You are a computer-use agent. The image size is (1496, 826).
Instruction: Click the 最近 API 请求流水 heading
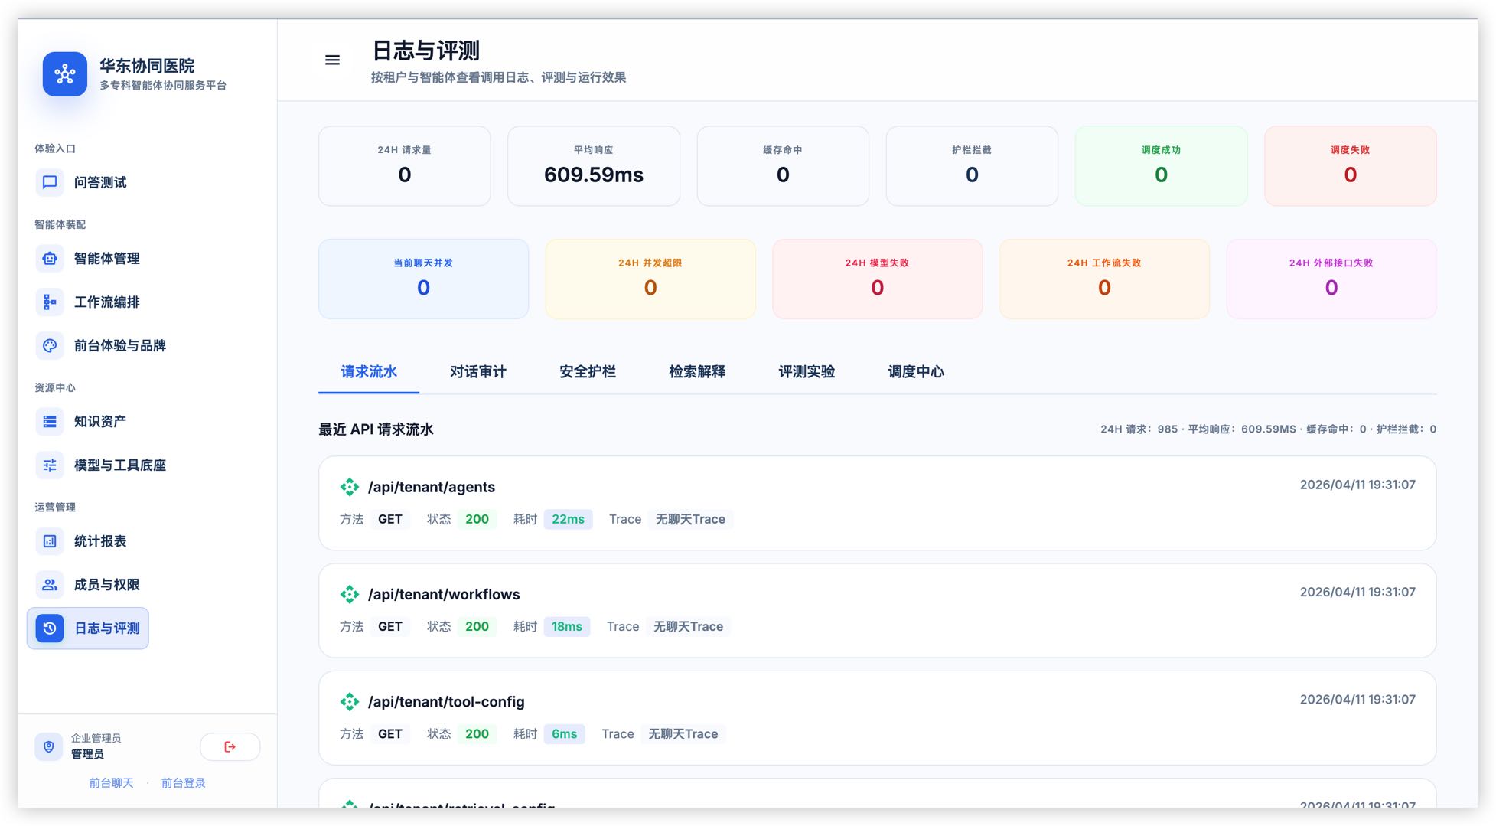pos(376,429)
